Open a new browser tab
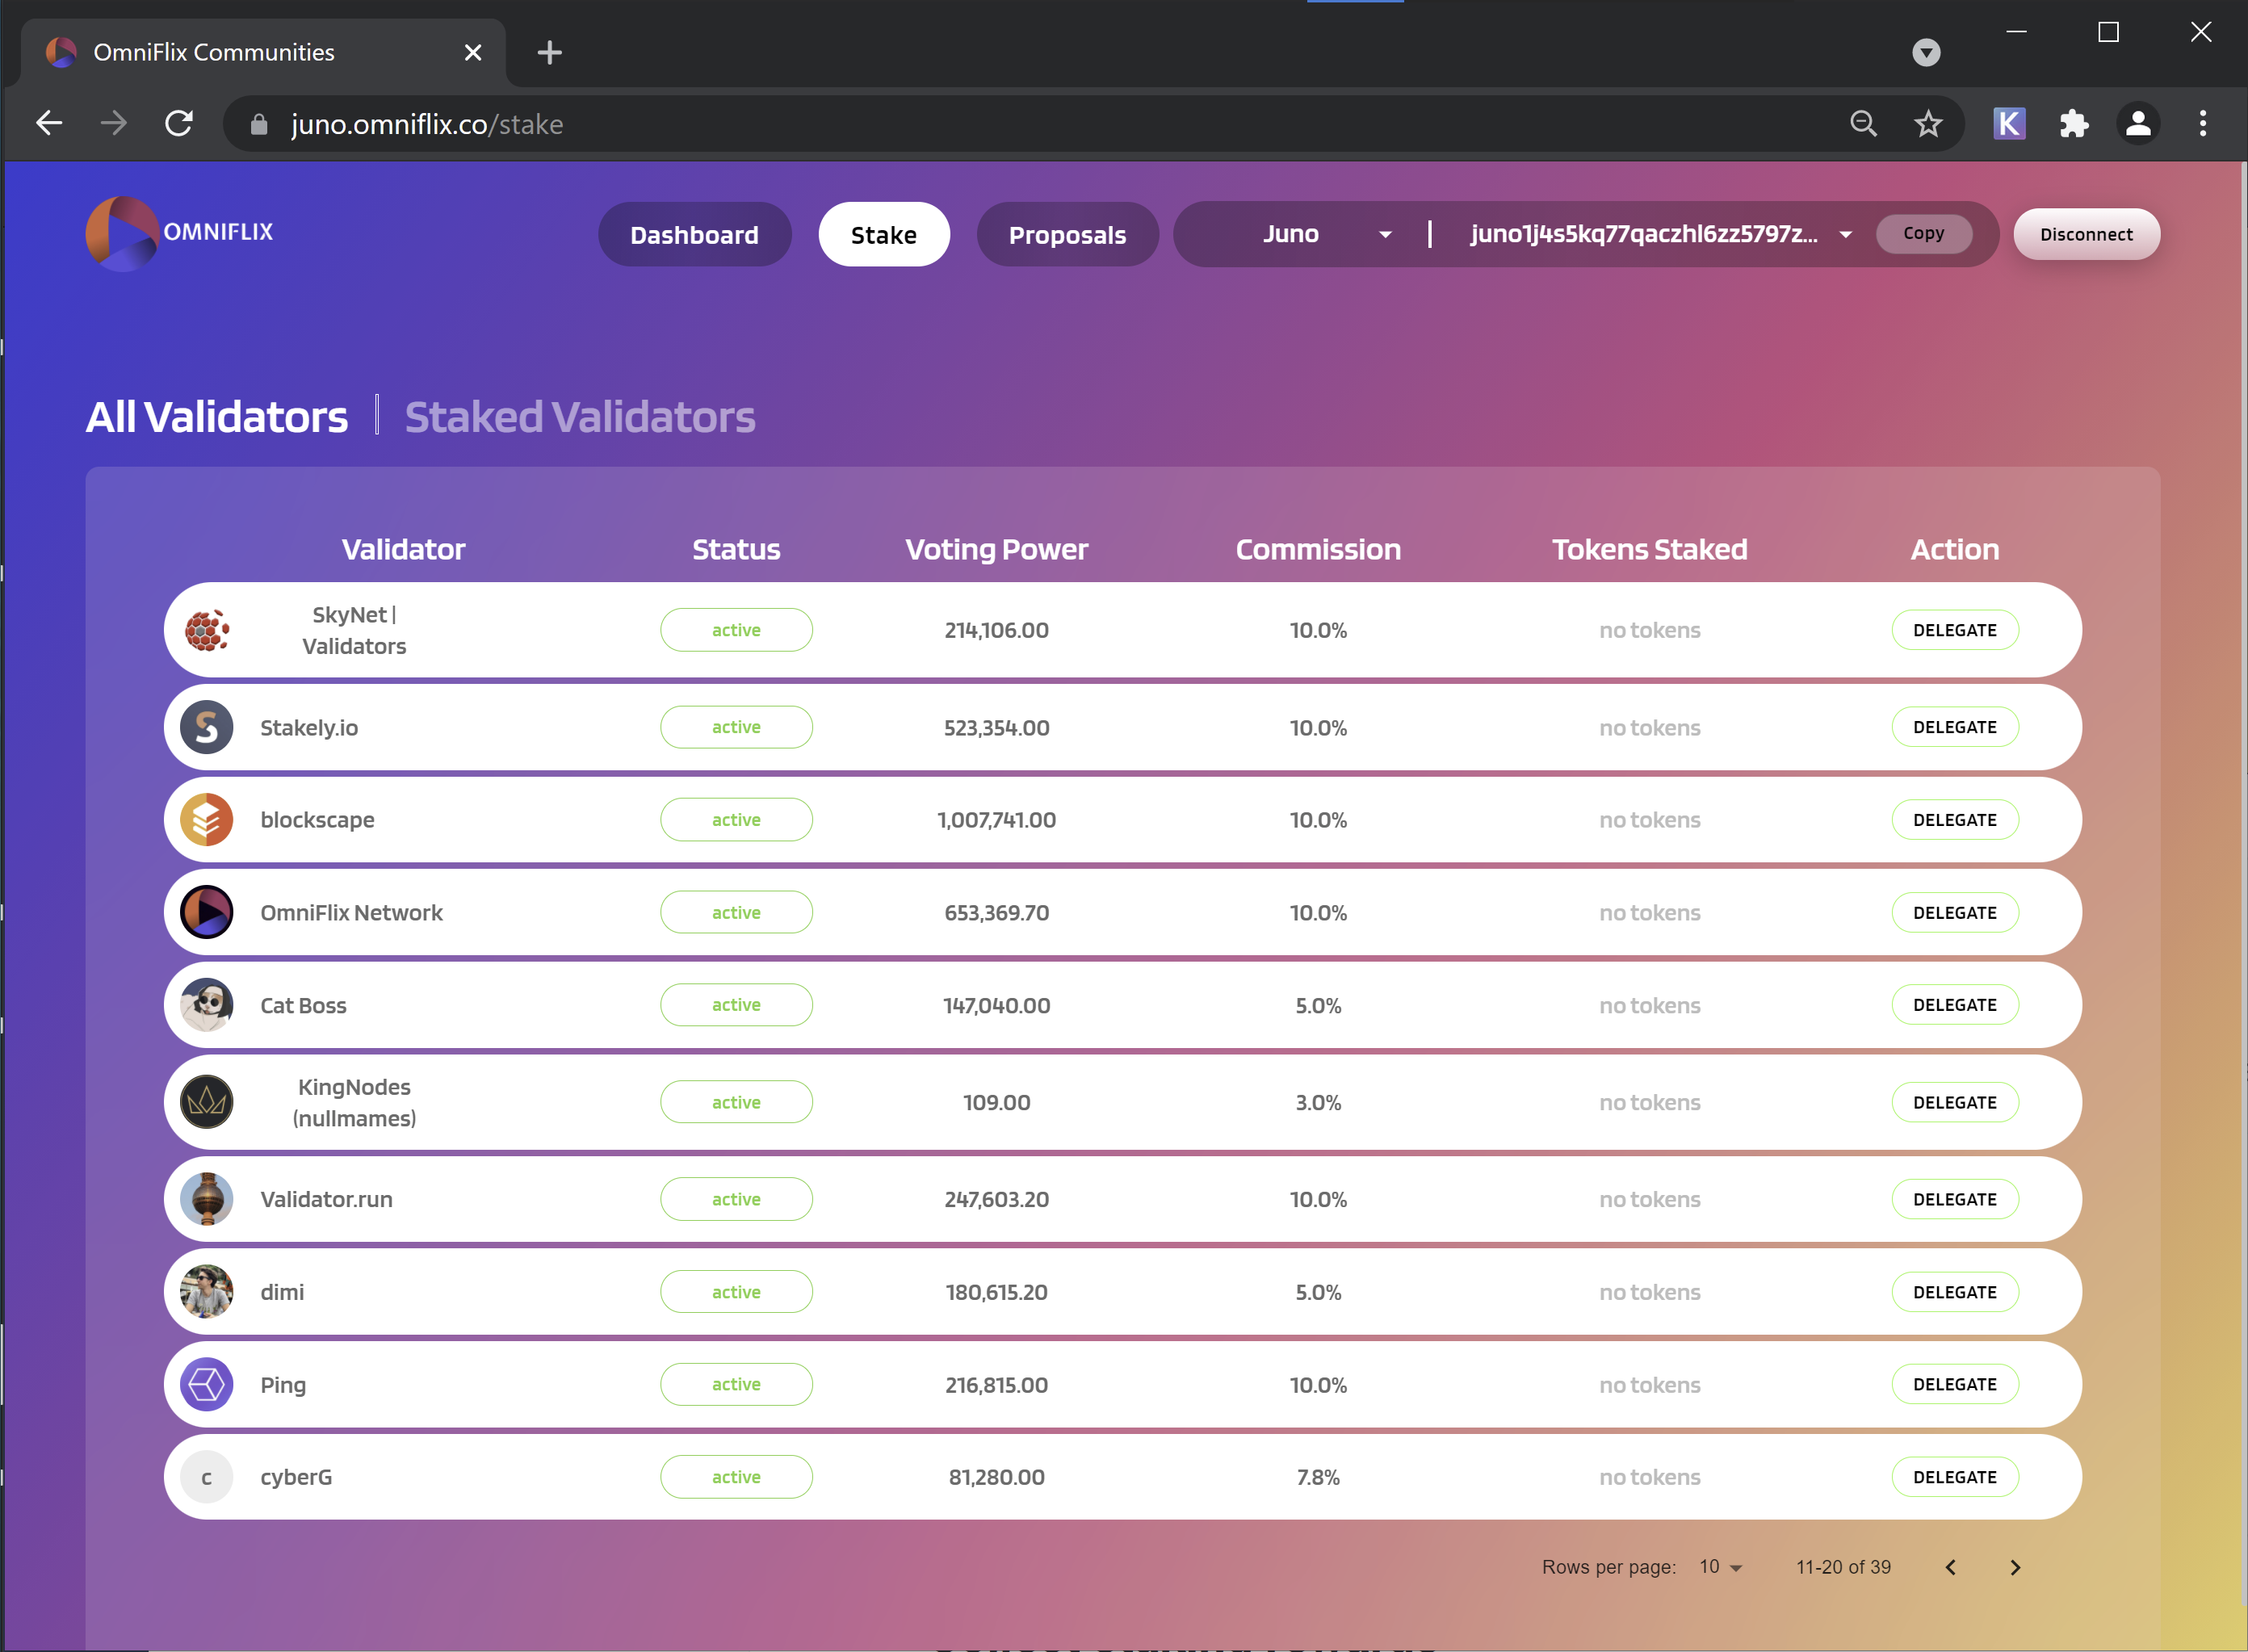Image resolution: width=2248 pixels, height=1652 pixels. pyautogui.click(x=549, y=52)
